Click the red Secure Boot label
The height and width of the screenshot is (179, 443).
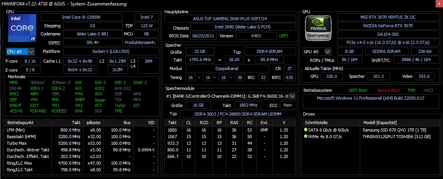coord(388,90)
